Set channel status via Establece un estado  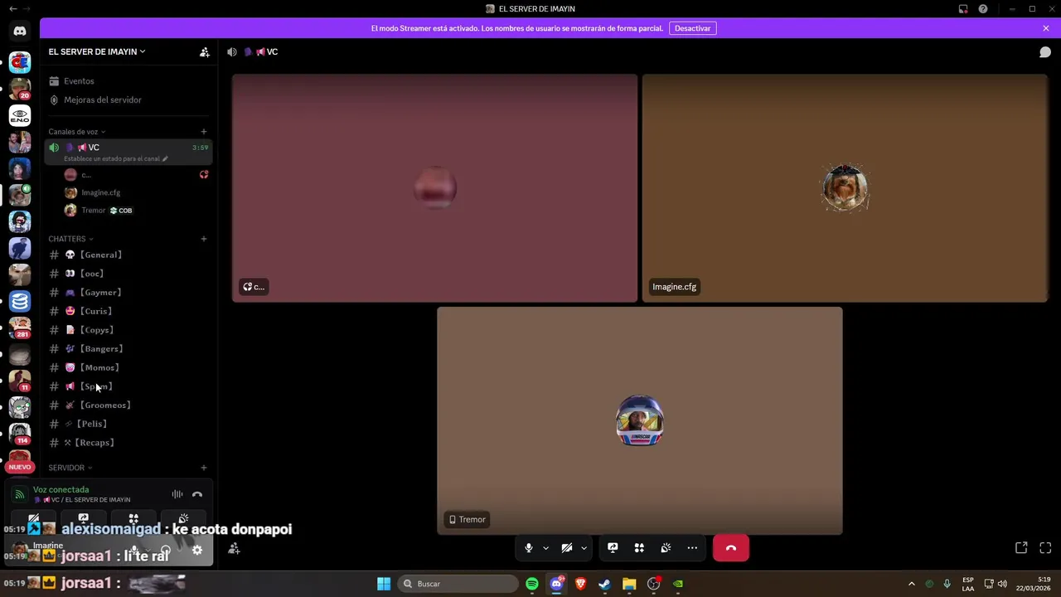click(x=116, y=158)
